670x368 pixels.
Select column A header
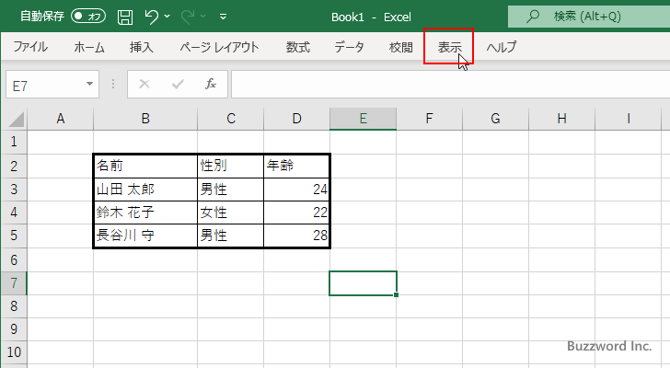pyautogui.click(x=60, y=119)
